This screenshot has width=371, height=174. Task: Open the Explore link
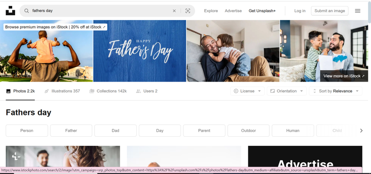click(x=211, y=11)
